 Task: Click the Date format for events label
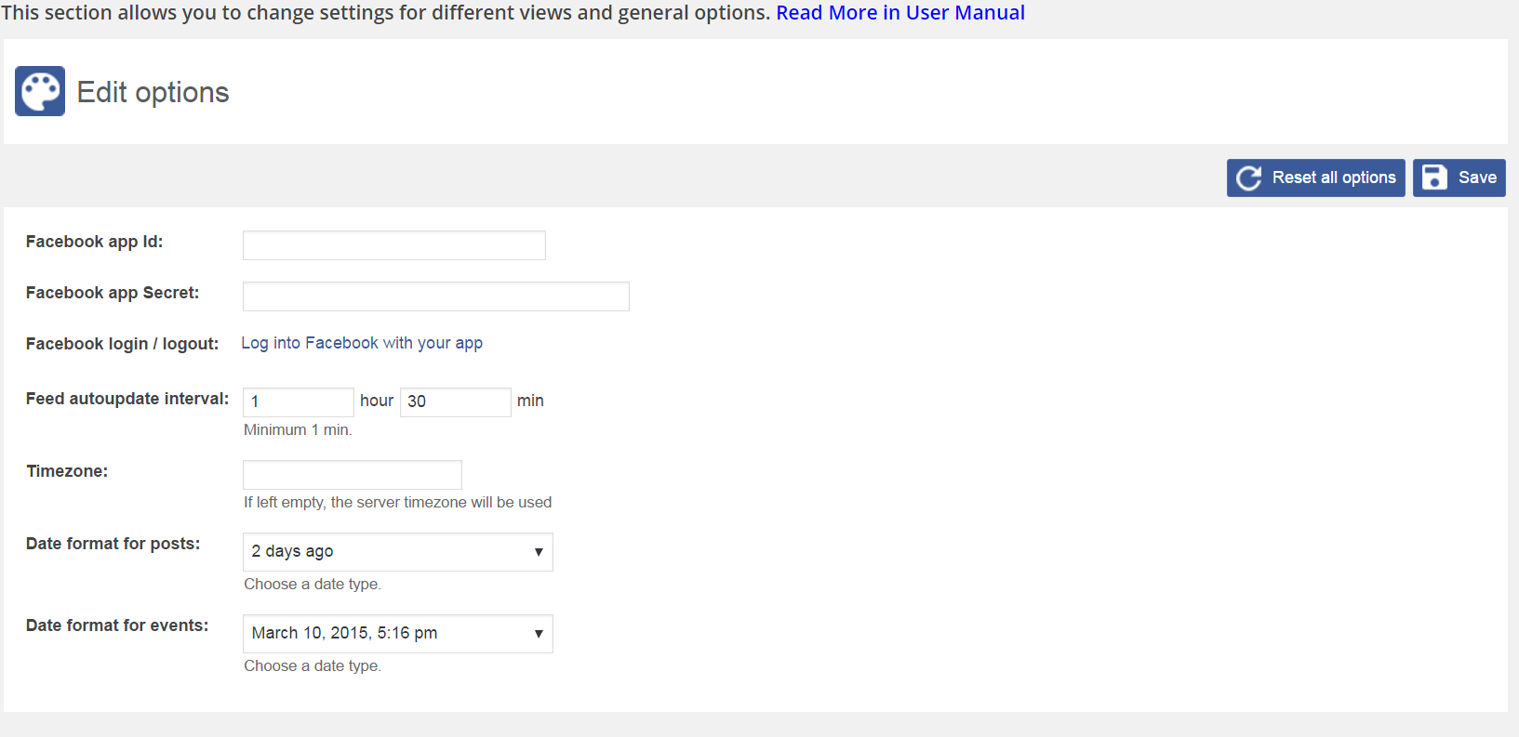click(117, 625)
